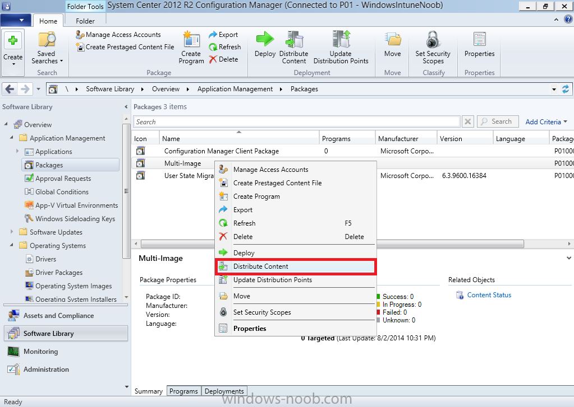Image resolution: width=574 pixels, height=407 pixels.
Task: Choose Properties from the context menu
Action: coord(296,329)
